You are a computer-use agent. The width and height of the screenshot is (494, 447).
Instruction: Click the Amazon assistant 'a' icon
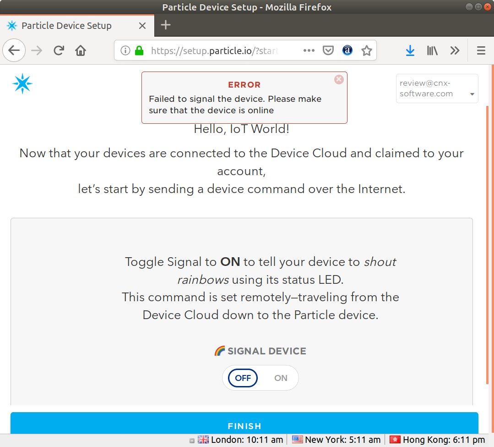pos(347,50)
